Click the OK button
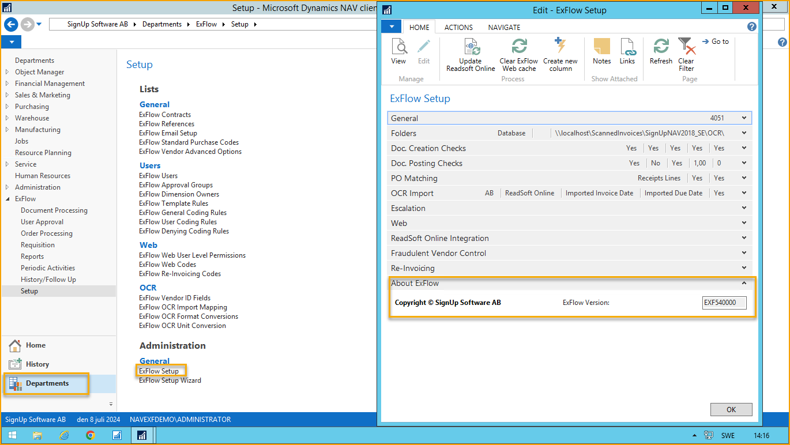The height and width of the screenshot is (445, 790). (731, 409)
